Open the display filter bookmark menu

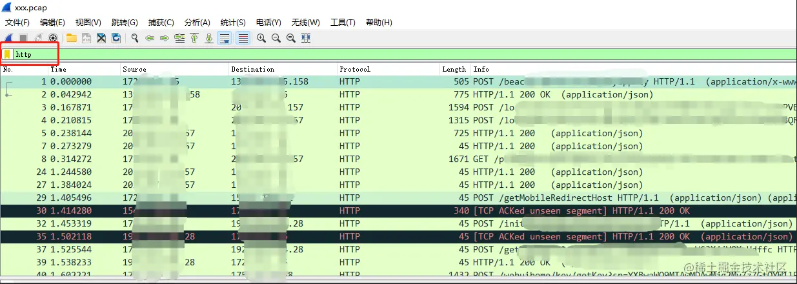[x=8, y=54]
